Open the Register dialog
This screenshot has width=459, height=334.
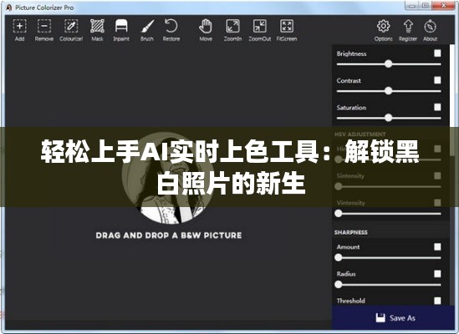pyautogui.click(x=408, y=29)
